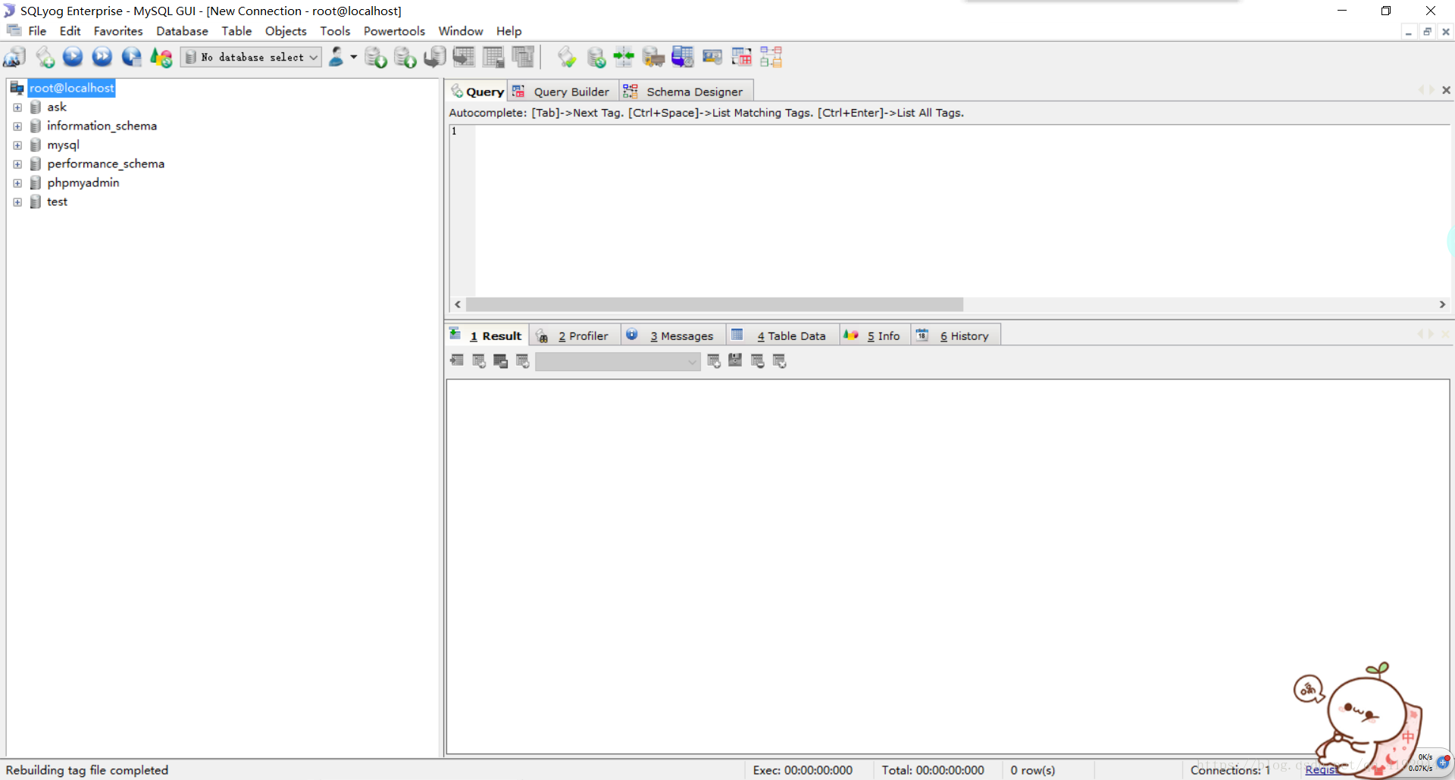Screen dimensions: 1455x780
Task: Switch to the 2 Profiler tab
Action: pyautogui.click(x=574, y=335)
